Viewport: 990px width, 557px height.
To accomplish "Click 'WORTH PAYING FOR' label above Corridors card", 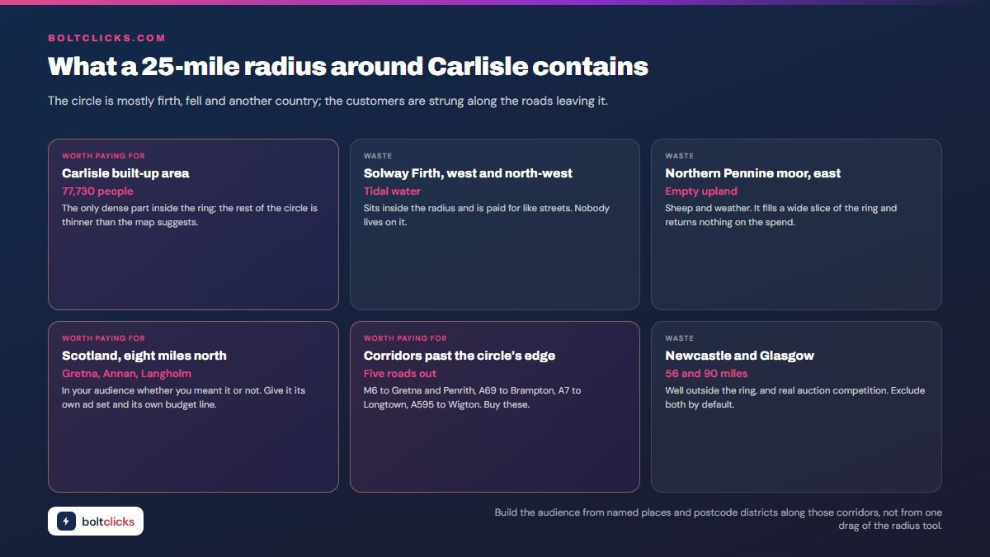I will [405, 338].
